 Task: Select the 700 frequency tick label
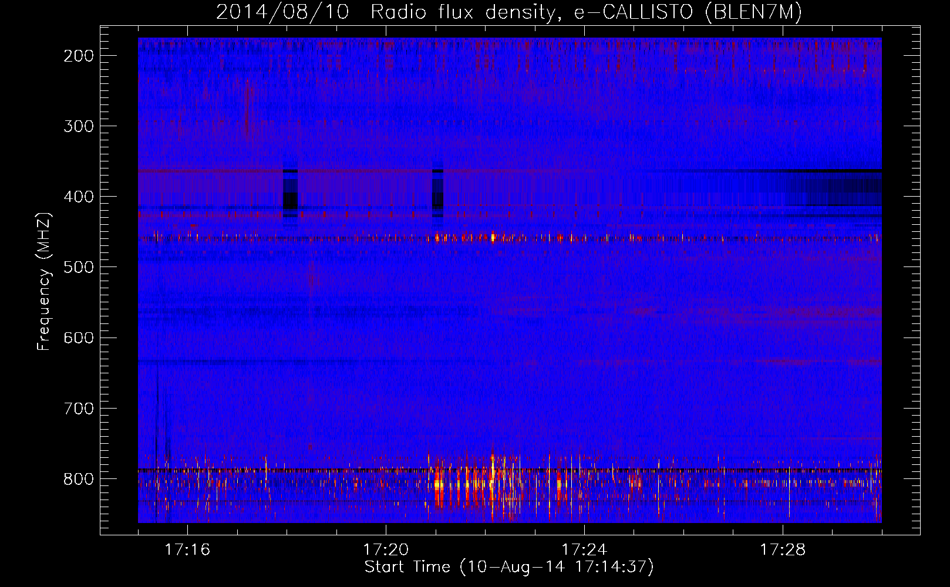pyautogui.click(x=78, y=409)
